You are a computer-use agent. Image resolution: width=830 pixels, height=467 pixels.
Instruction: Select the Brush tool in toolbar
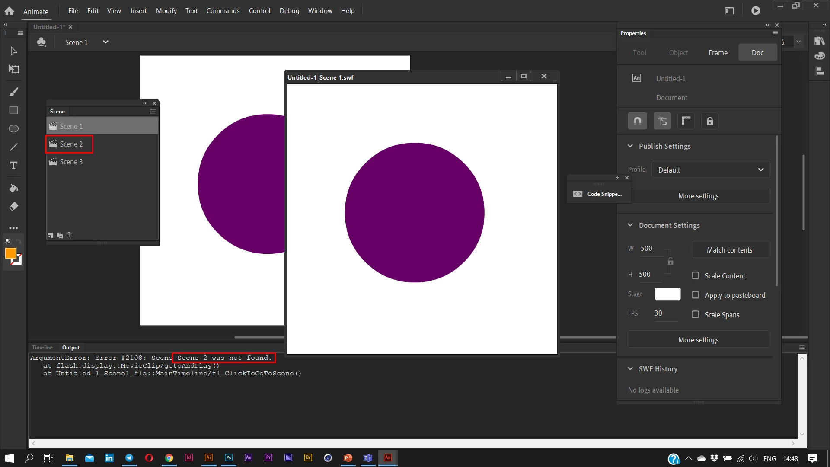pos(13,92)
